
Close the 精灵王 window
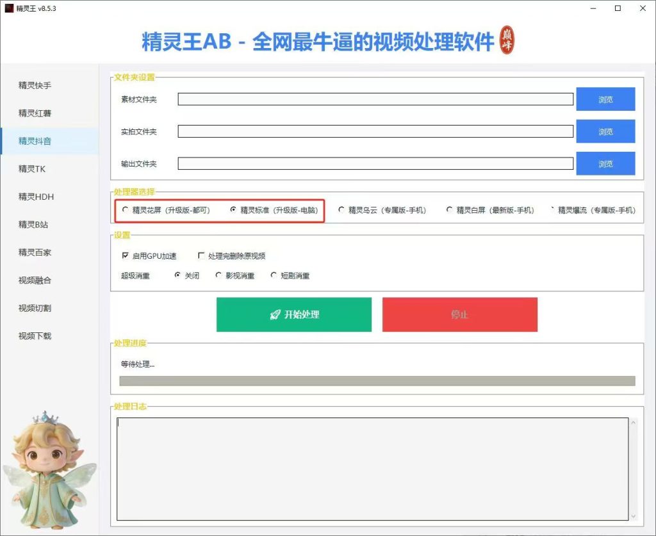(x=643, y=8)
